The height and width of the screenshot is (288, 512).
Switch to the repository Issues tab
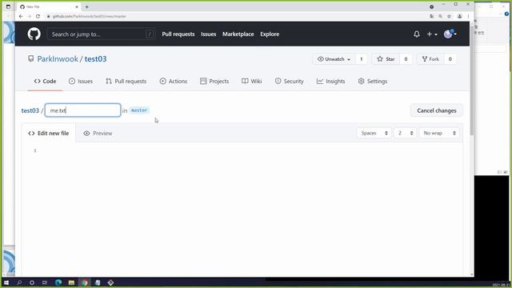pyautogui.click(x=81, y=82)
